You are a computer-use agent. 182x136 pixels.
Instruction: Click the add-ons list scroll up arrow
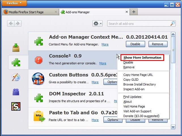pos(173,34)
